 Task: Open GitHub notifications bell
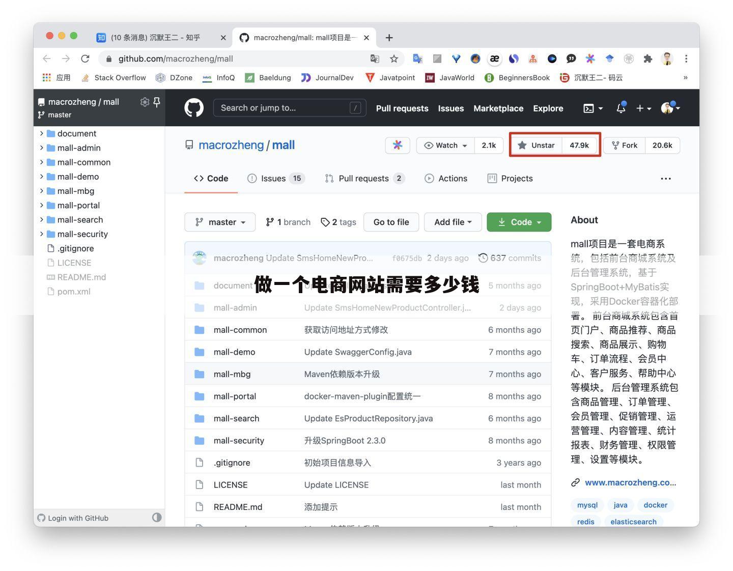[x=621, y=108]
